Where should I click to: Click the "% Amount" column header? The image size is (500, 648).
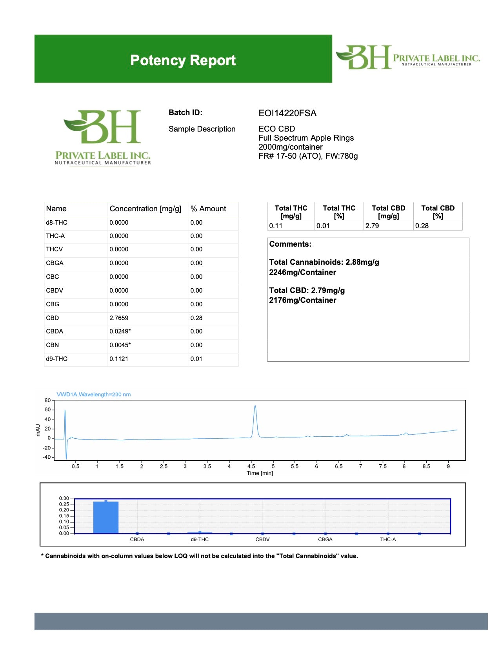pyautogui.click(x=208, y=209)
